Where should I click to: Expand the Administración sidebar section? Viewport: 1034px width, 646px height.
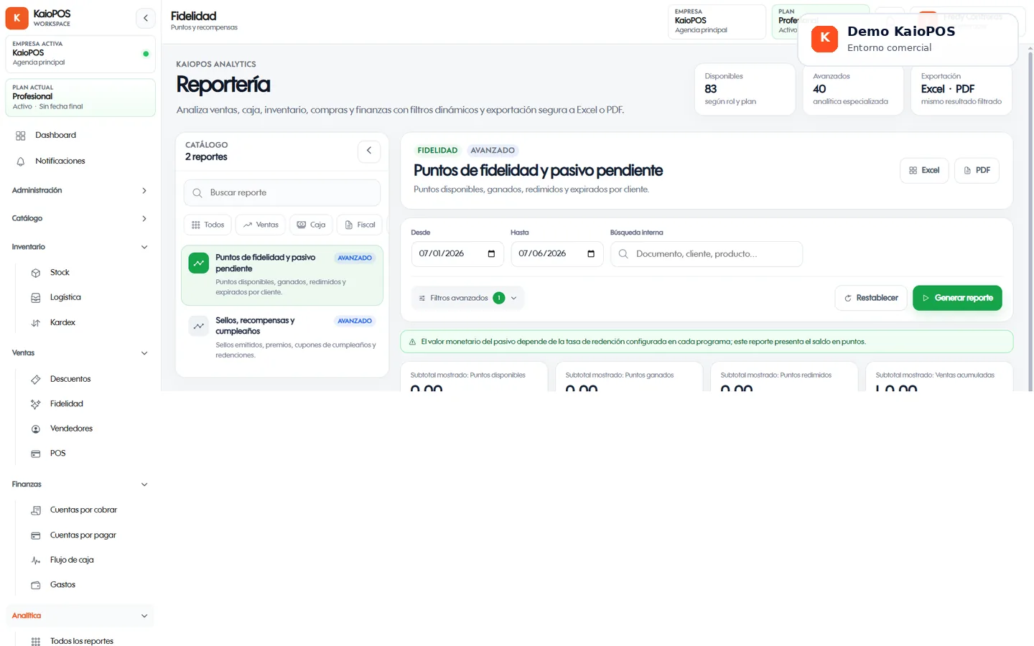click(x=80, y=190)
